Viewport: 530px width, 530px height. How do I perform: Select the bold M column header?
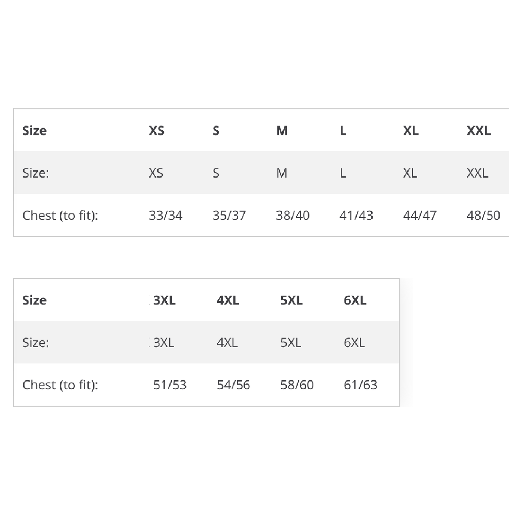pos(282,130)
